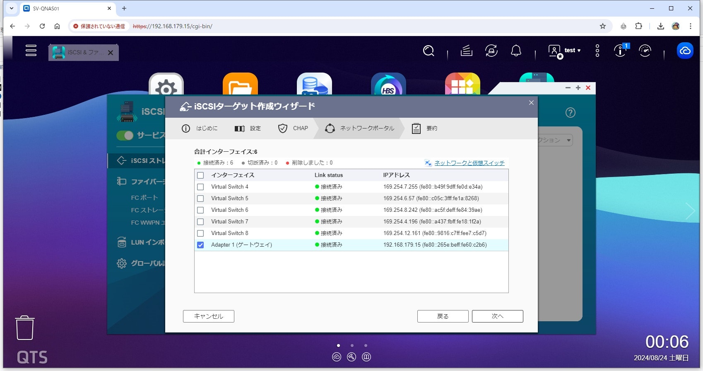Click the IPアドレス column header
The width and height of the screenshot is (703, 371).
396,175
